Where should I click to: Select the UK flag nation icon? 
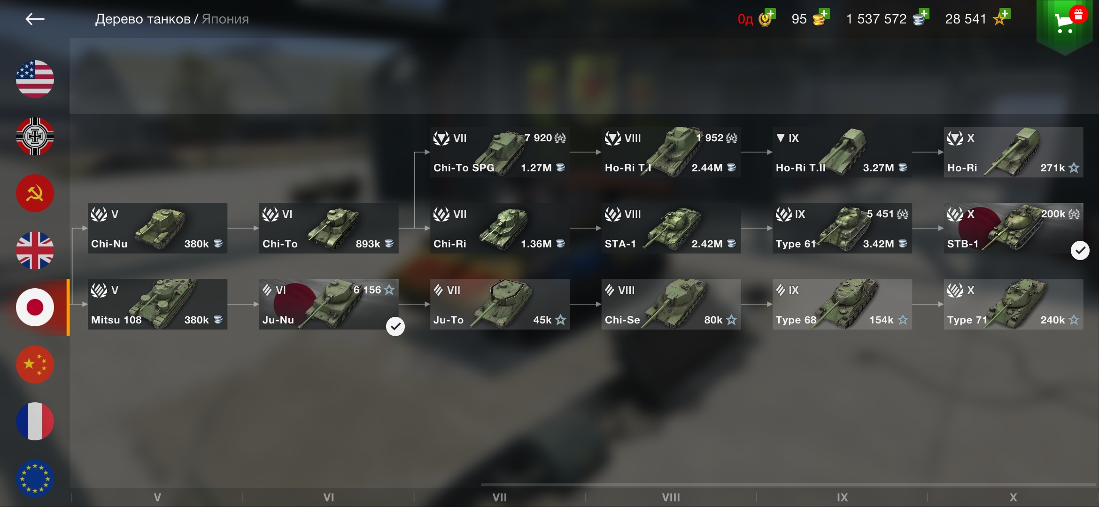[x=35, y=251]
